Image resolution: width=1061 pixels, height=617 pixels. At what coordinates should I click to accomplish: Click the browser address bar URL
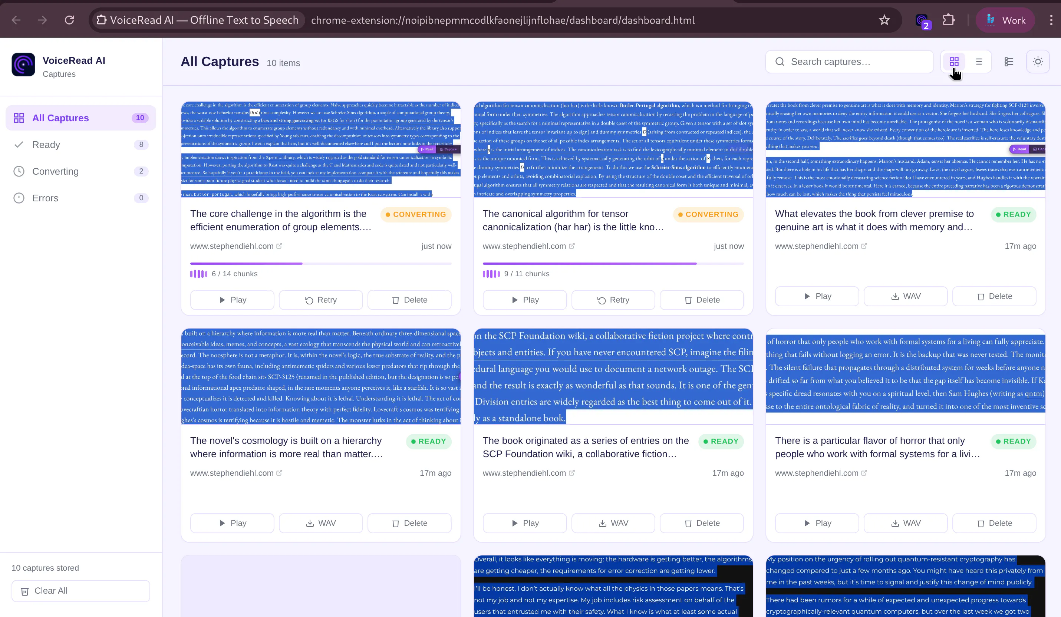(503, 20)
